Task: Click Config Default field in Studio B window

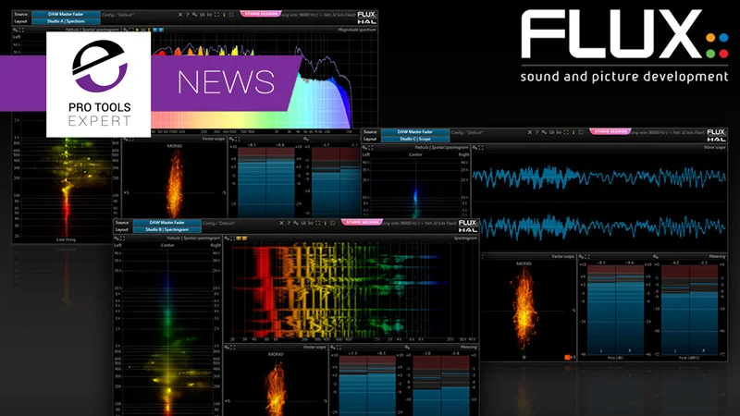Action: point(219,223)
